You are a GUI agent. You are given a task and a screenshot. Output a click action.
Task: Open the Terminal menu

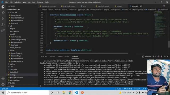point(40,2)
